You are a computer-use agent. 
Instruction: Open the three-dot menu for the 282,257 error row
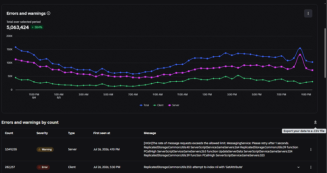(311, 167)
